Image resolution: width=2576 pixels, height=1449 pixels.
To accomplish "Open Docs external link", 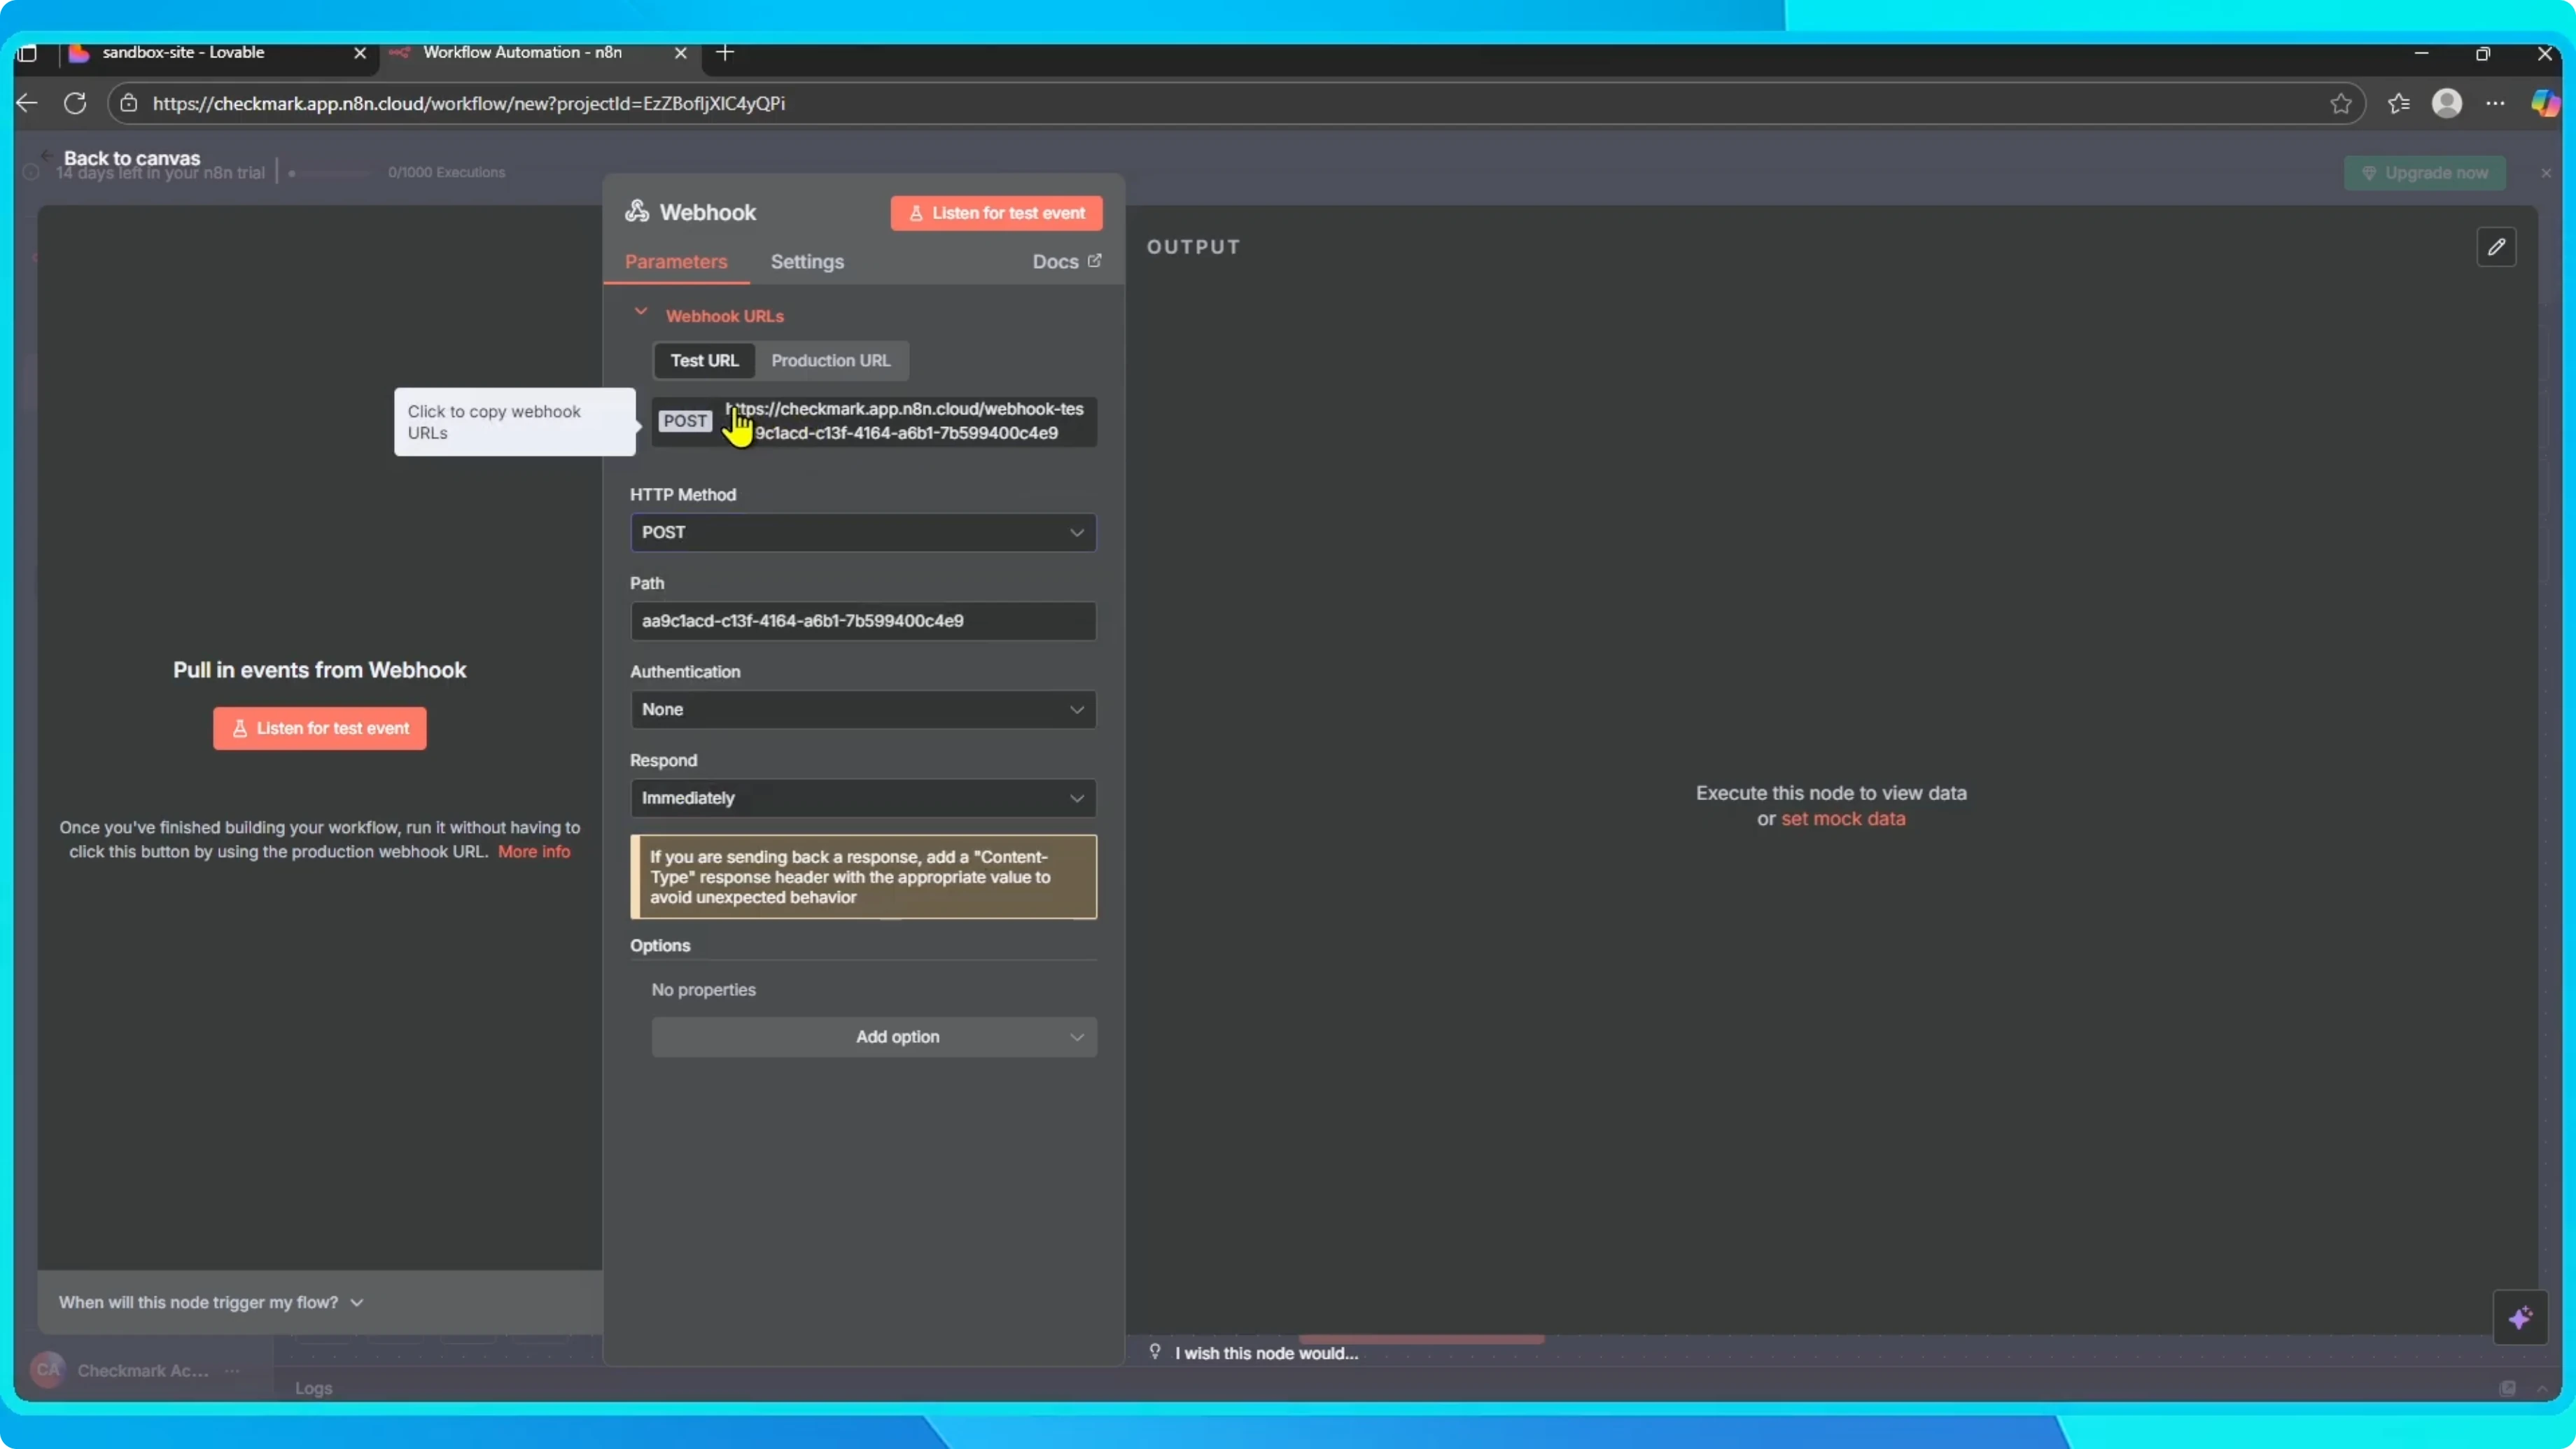I will (x=1066, y=261).
